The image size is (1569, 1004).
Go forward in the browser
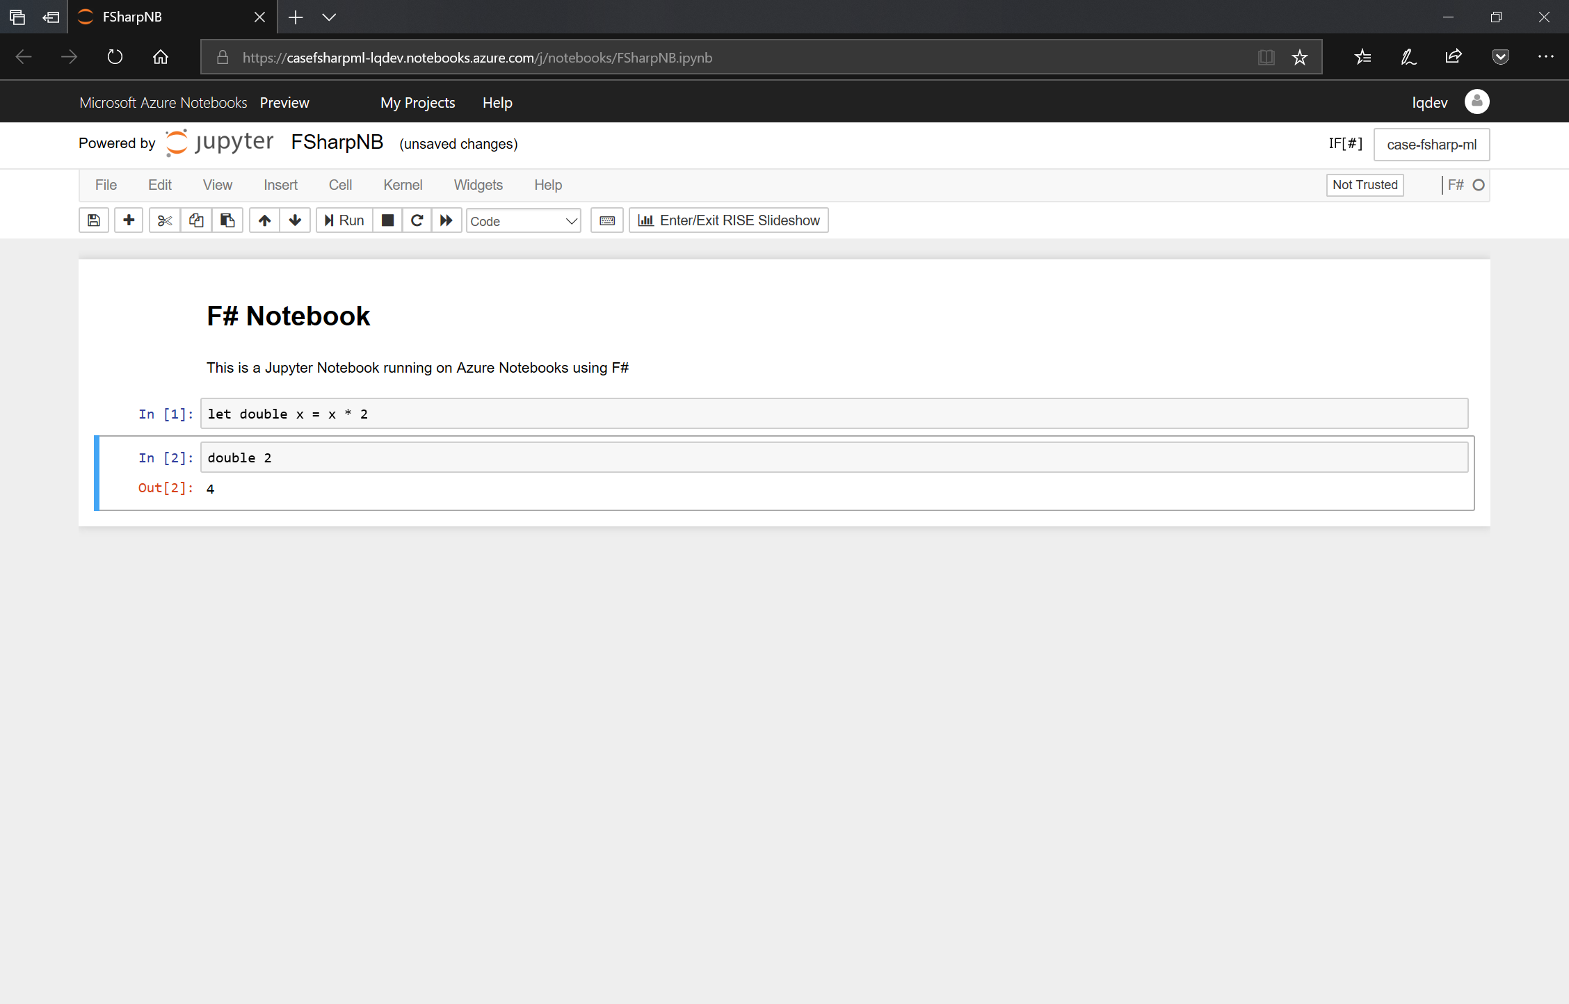tap(69, 57)
